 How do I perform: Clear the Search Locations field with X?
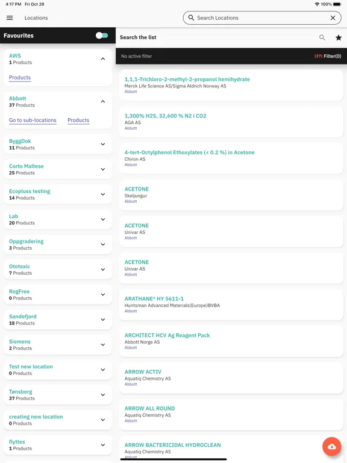(x=333, y=17)
